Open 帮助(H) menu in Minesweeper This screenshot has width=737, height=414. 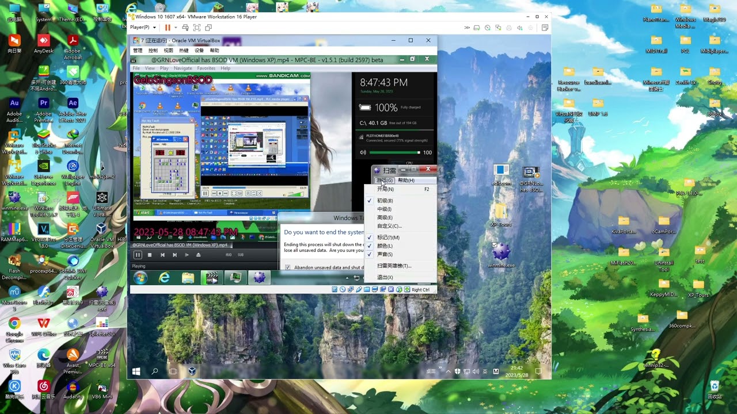pos(406,181)
